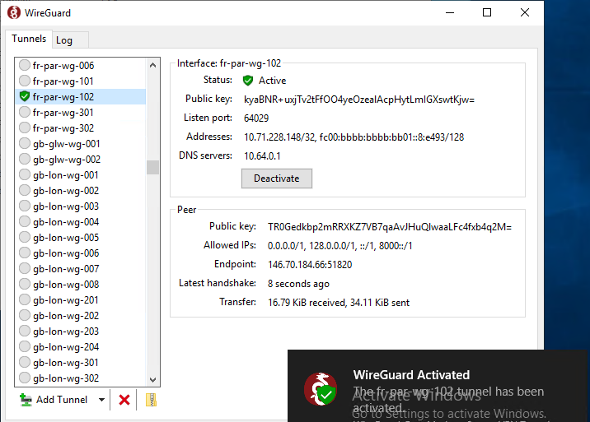590x422 pixels.
Task: Click the red X remove tunnel icon
Action: pyautogui.click(x=124, y=400)
